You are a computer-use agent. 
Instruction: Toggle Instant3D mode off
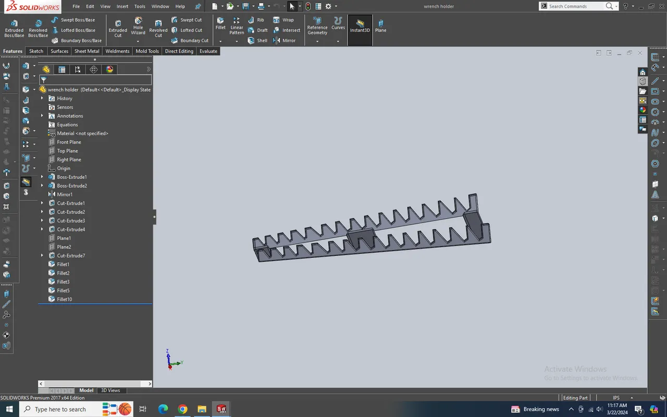point(360,27)
